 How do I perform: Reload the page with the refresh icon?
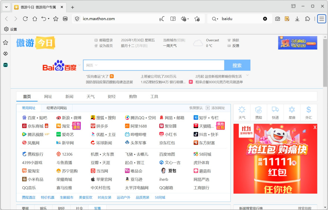pos(25,19)
